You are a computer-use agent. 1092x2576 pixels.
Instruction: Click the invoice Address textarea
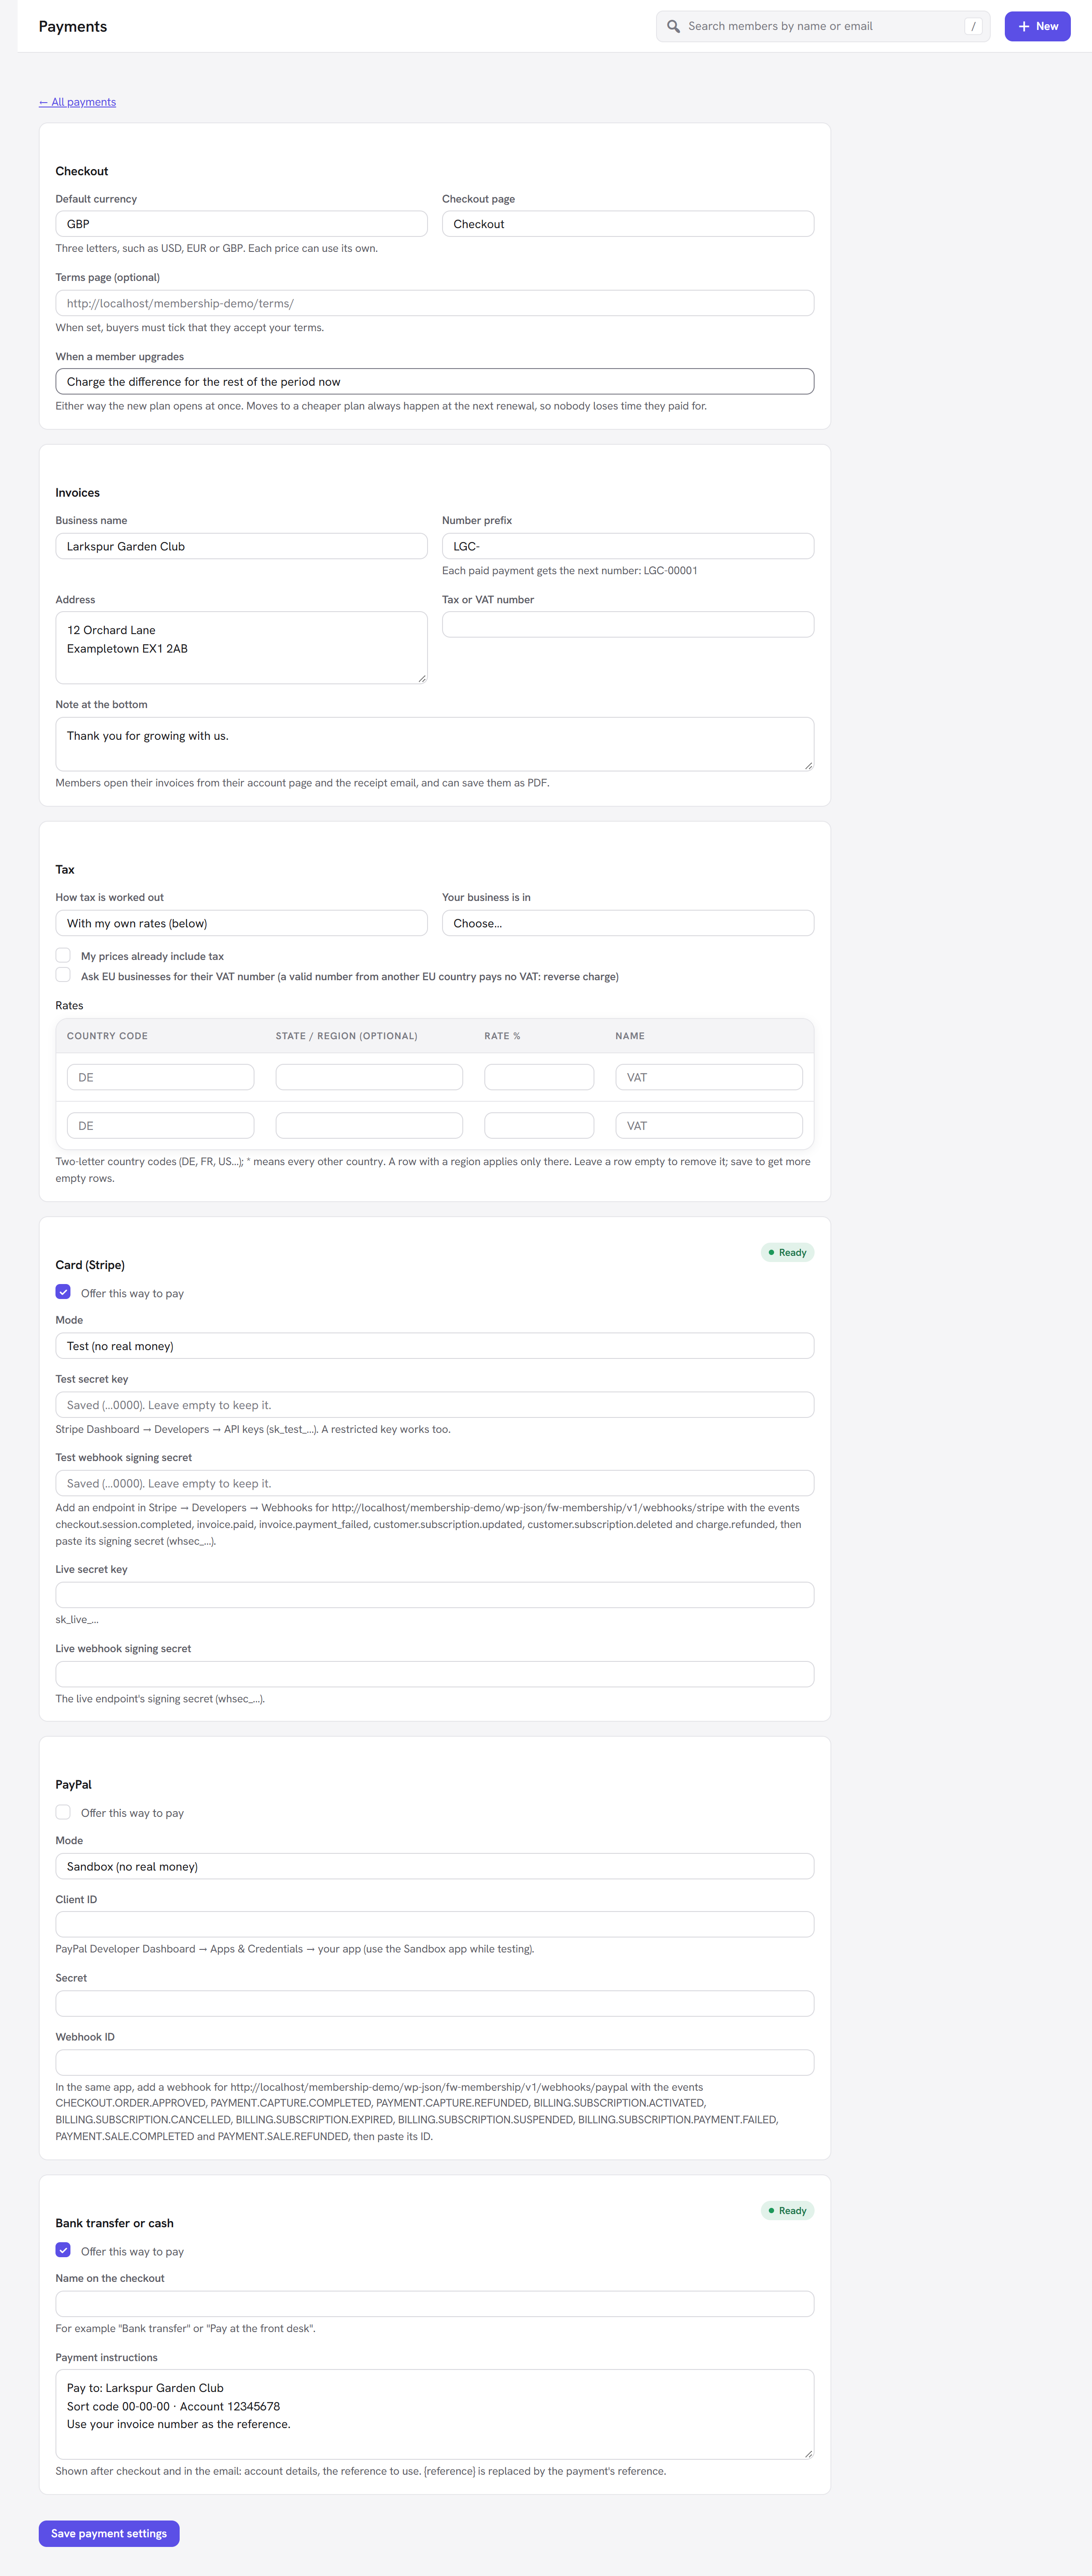(x=241, y=648)
